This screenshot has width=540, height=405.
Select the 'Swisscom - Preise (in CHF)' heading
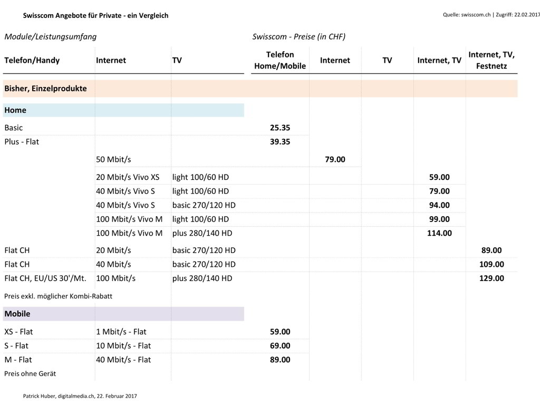pyautogui.click(x=298, y=36)
